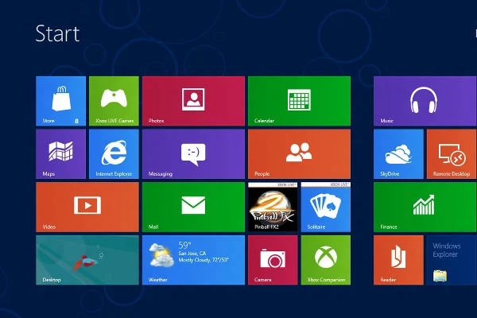Click the Start heading text

pyautogui.click(x=57, y=33)
